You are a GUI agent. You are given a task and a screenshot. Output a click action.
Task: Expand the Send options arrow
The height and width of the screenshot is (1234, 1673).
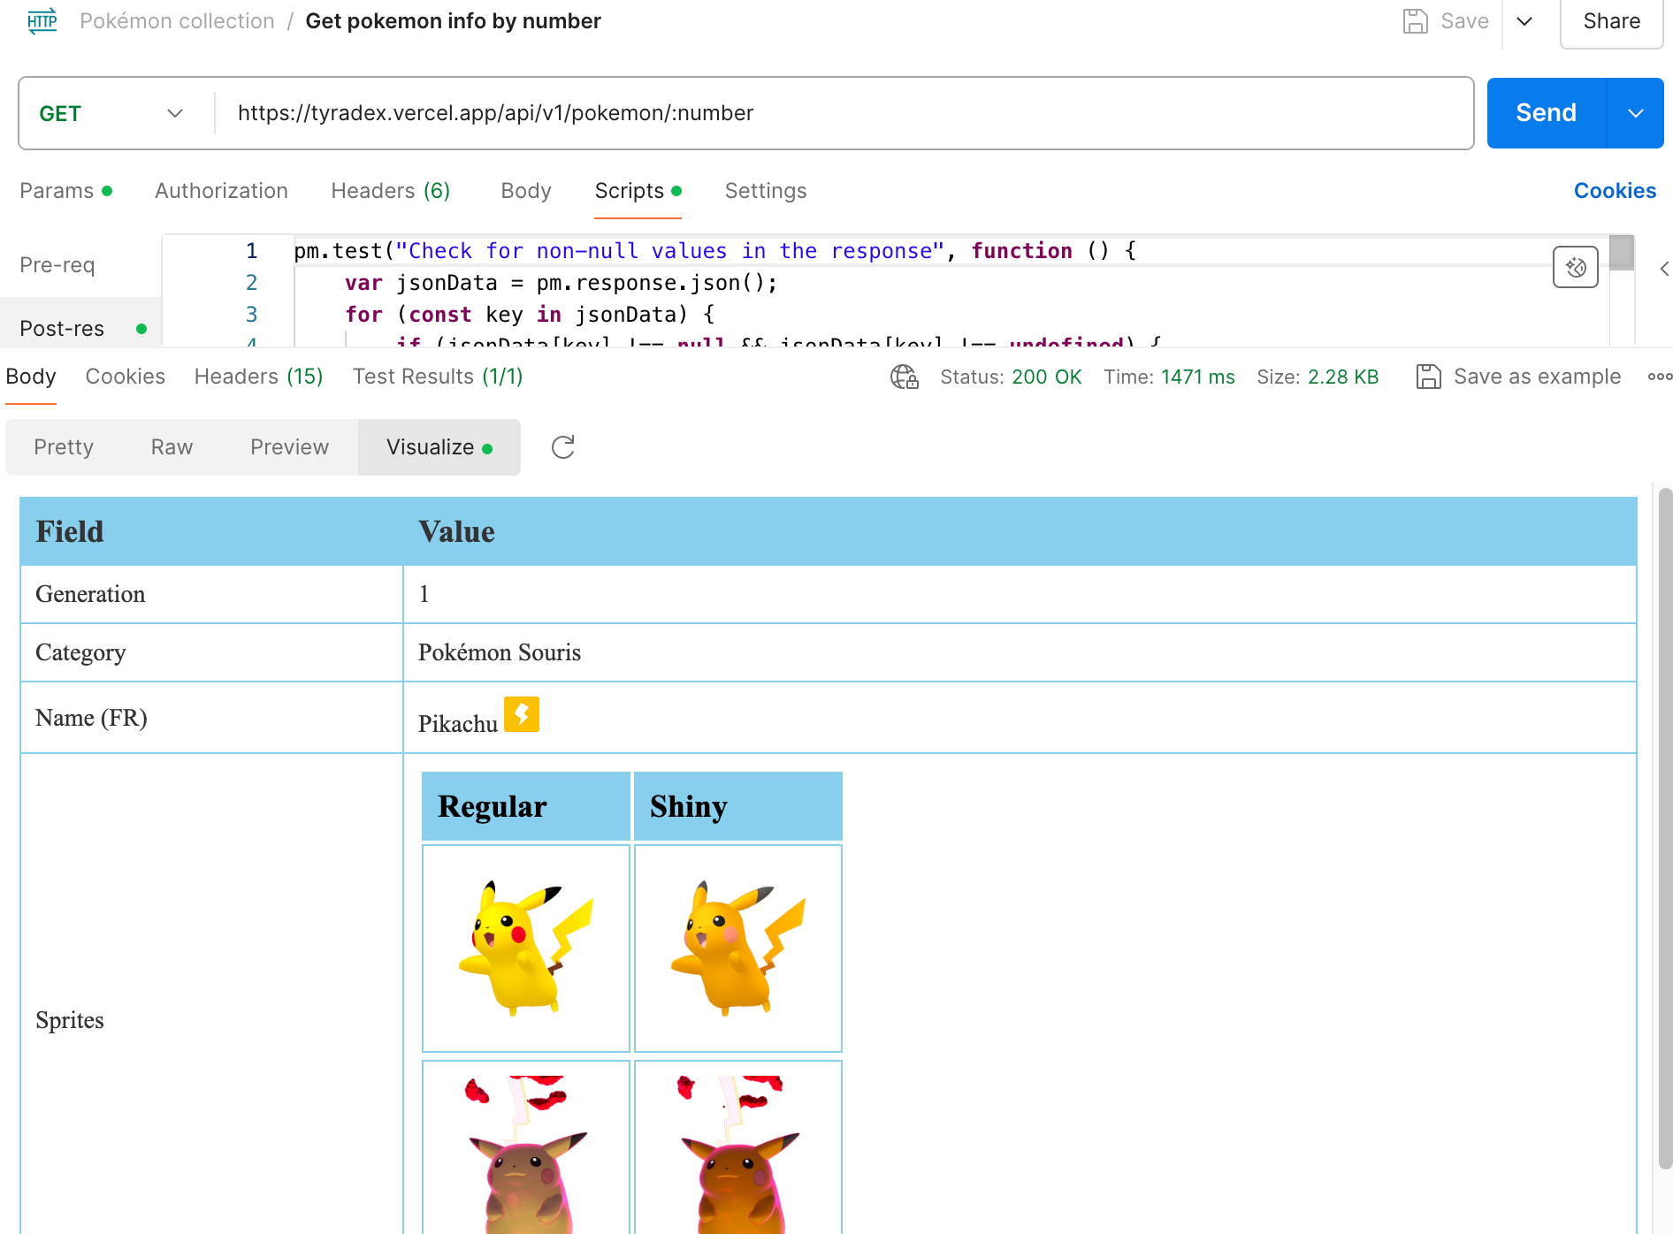[x=1636, y=113]
